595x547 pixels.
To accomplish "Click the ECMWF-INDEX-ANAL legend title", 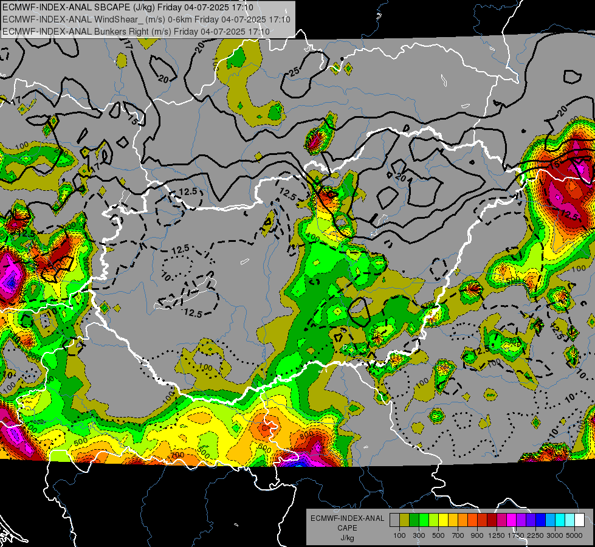I will click(x=347, y=518).
